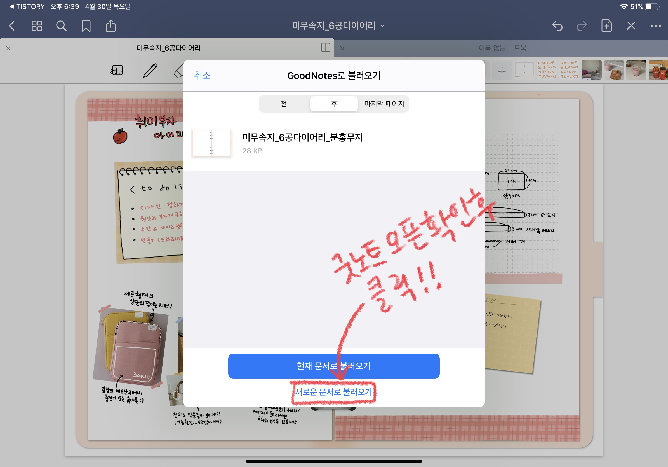Switch to '이름 없는 노트북' tab

502,48
